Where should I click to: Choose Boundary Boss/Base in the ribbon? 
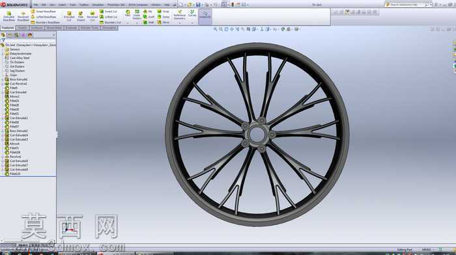[x=45, y=22]
